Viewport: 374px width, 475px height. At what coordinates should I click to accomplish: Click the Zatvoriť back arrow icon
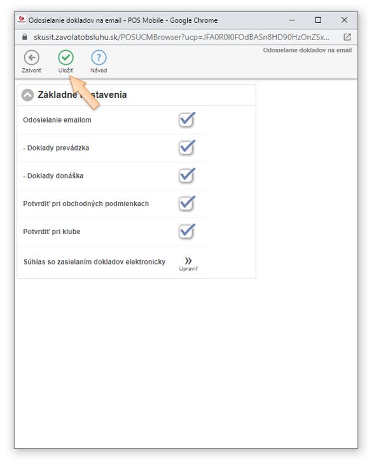pos(32,58)
